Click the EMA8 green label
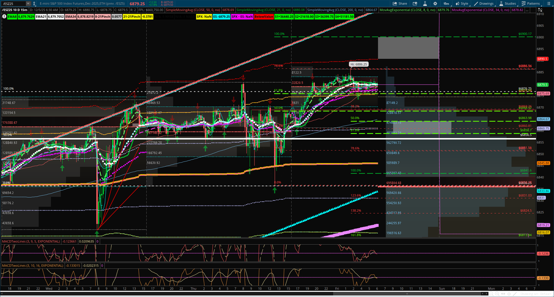 pyautogui.click(x=12, y=16)
